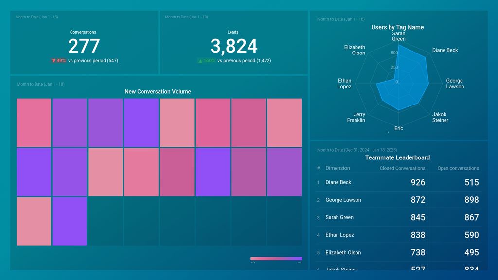The image size is (498, 280).
Task: Click date range above New Conversation Volume
Action: pos(41,84)
